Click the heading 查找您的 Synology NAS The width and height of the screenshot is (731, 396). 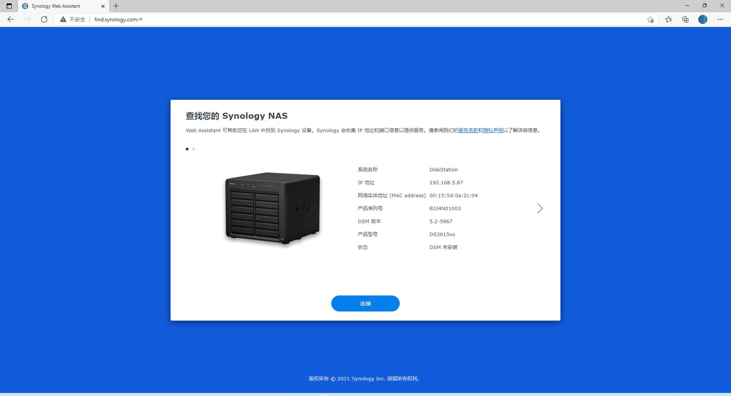click(237, 116)
